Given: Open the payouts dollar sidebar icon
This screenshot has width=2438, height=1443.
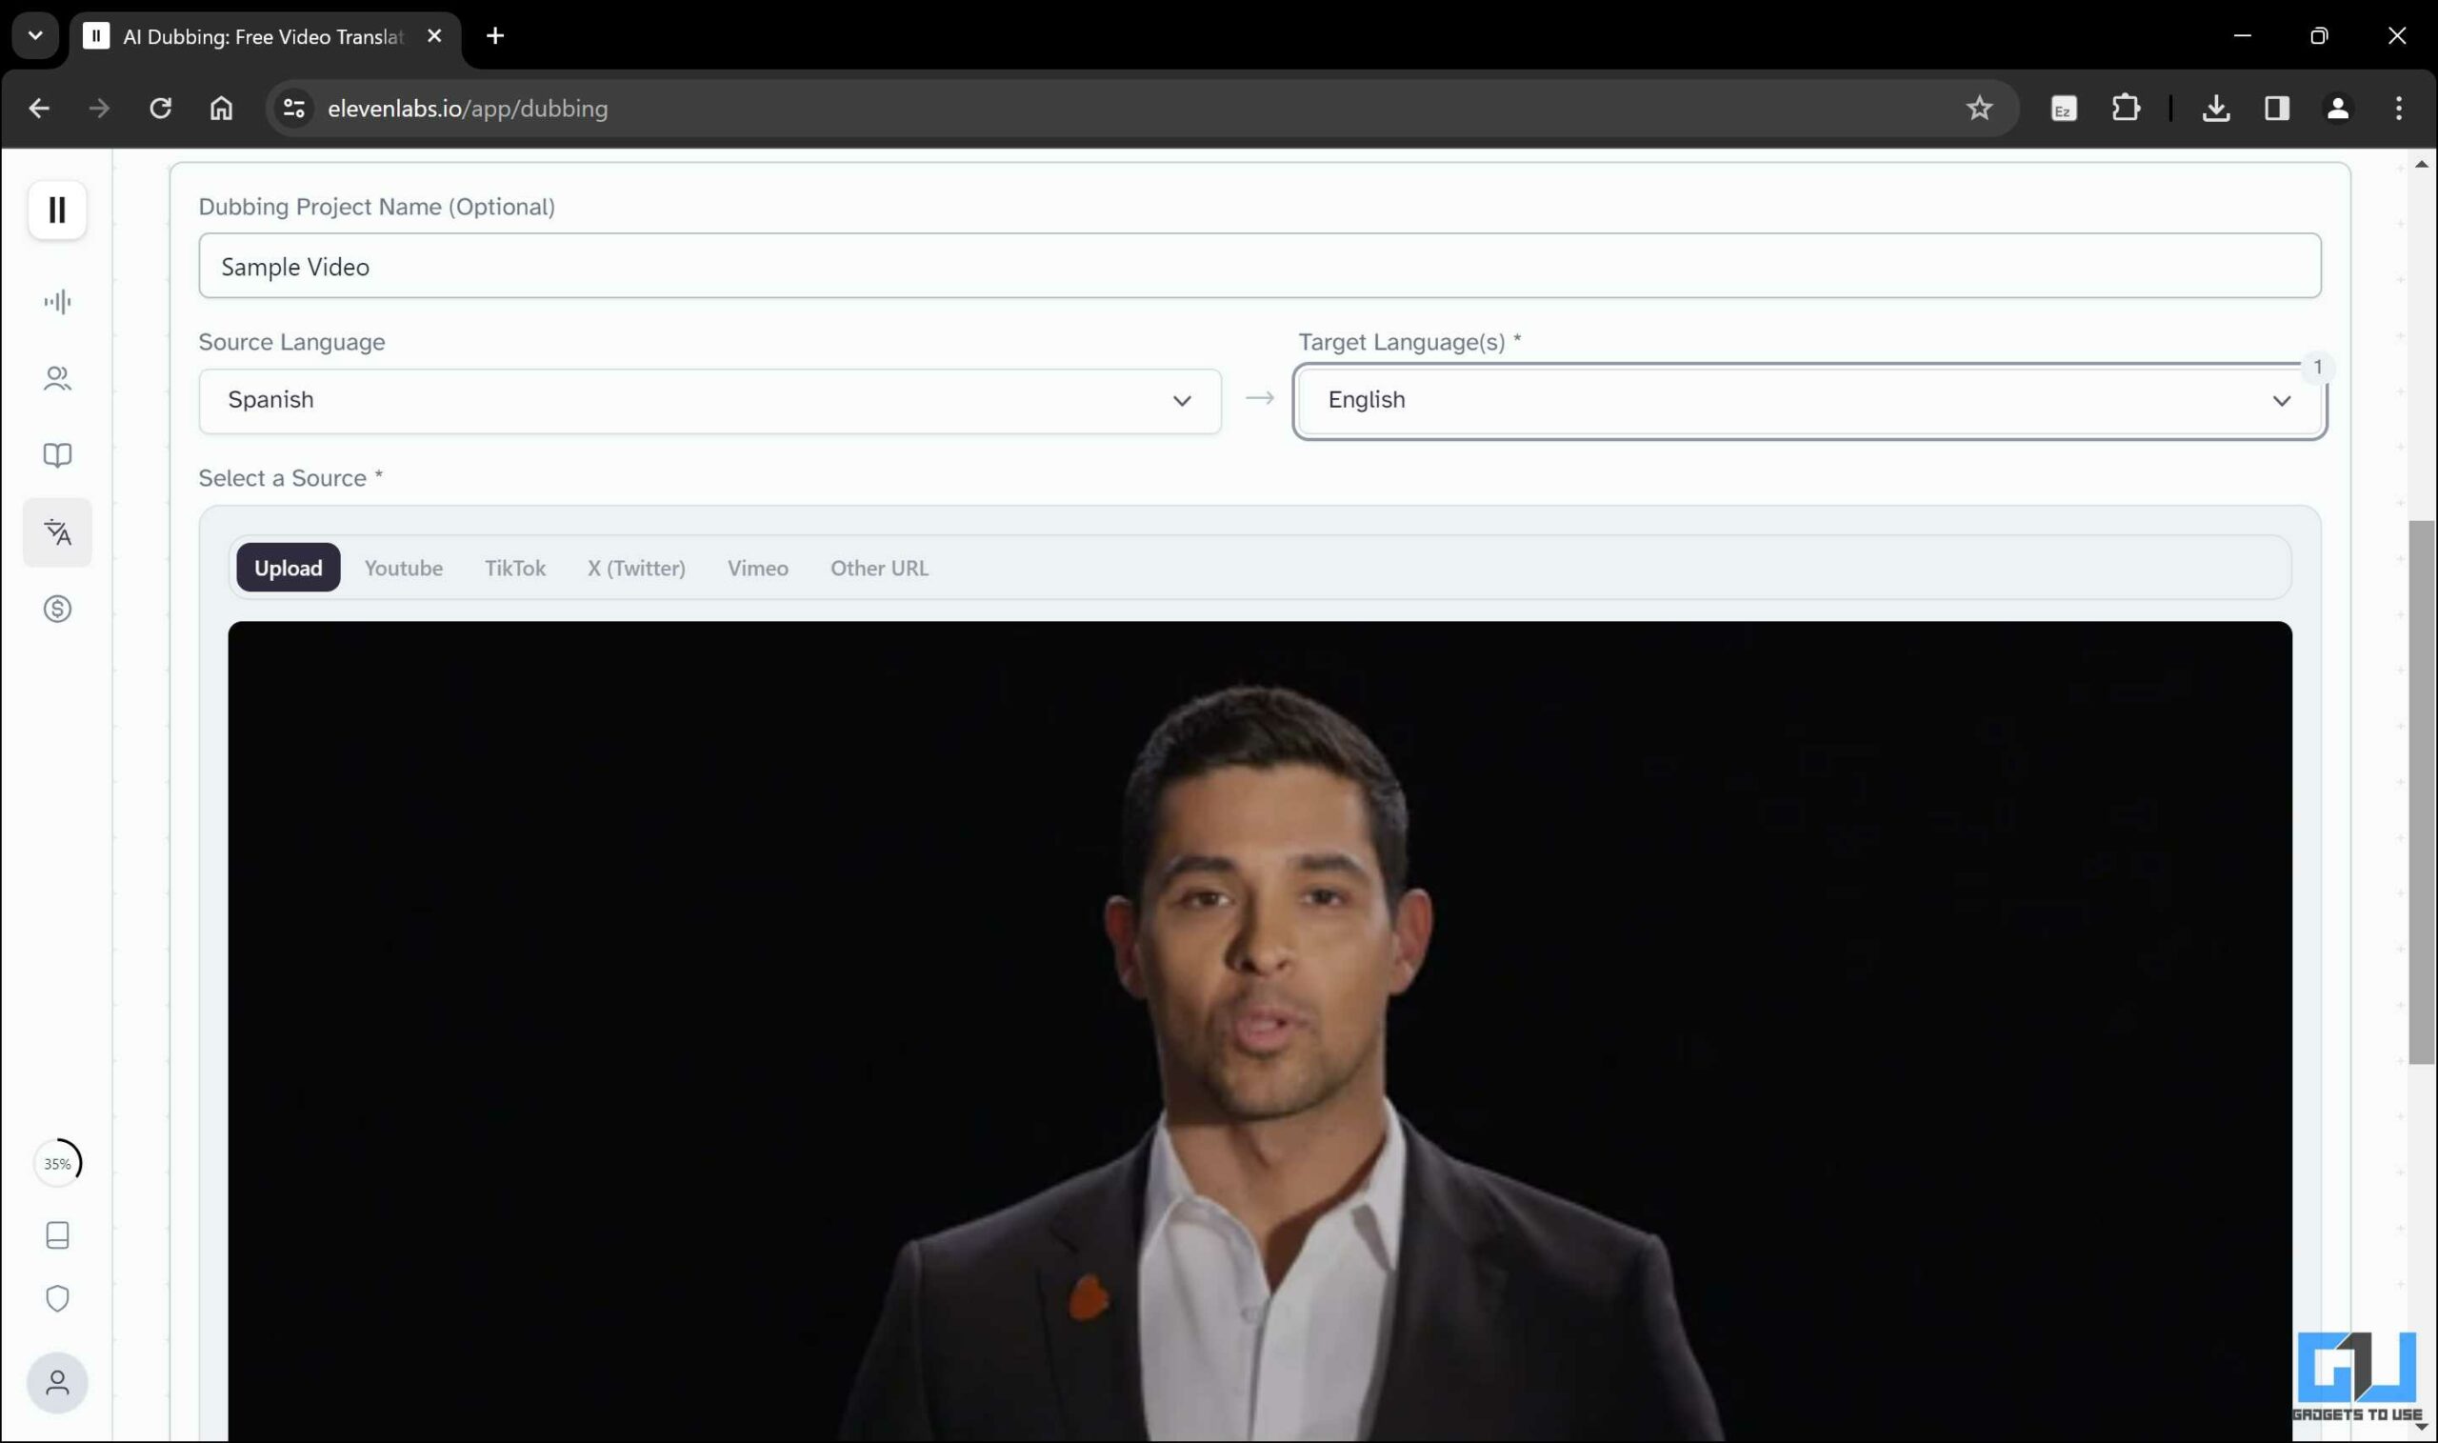Looking at the screenshot, I should coord(57,609).
